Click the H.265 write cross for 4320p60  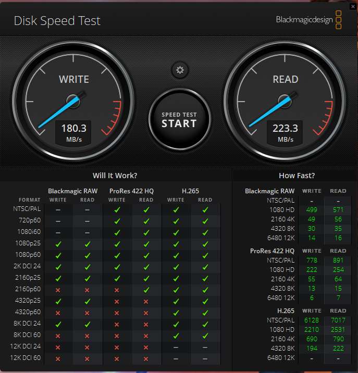tap(176, 313)
